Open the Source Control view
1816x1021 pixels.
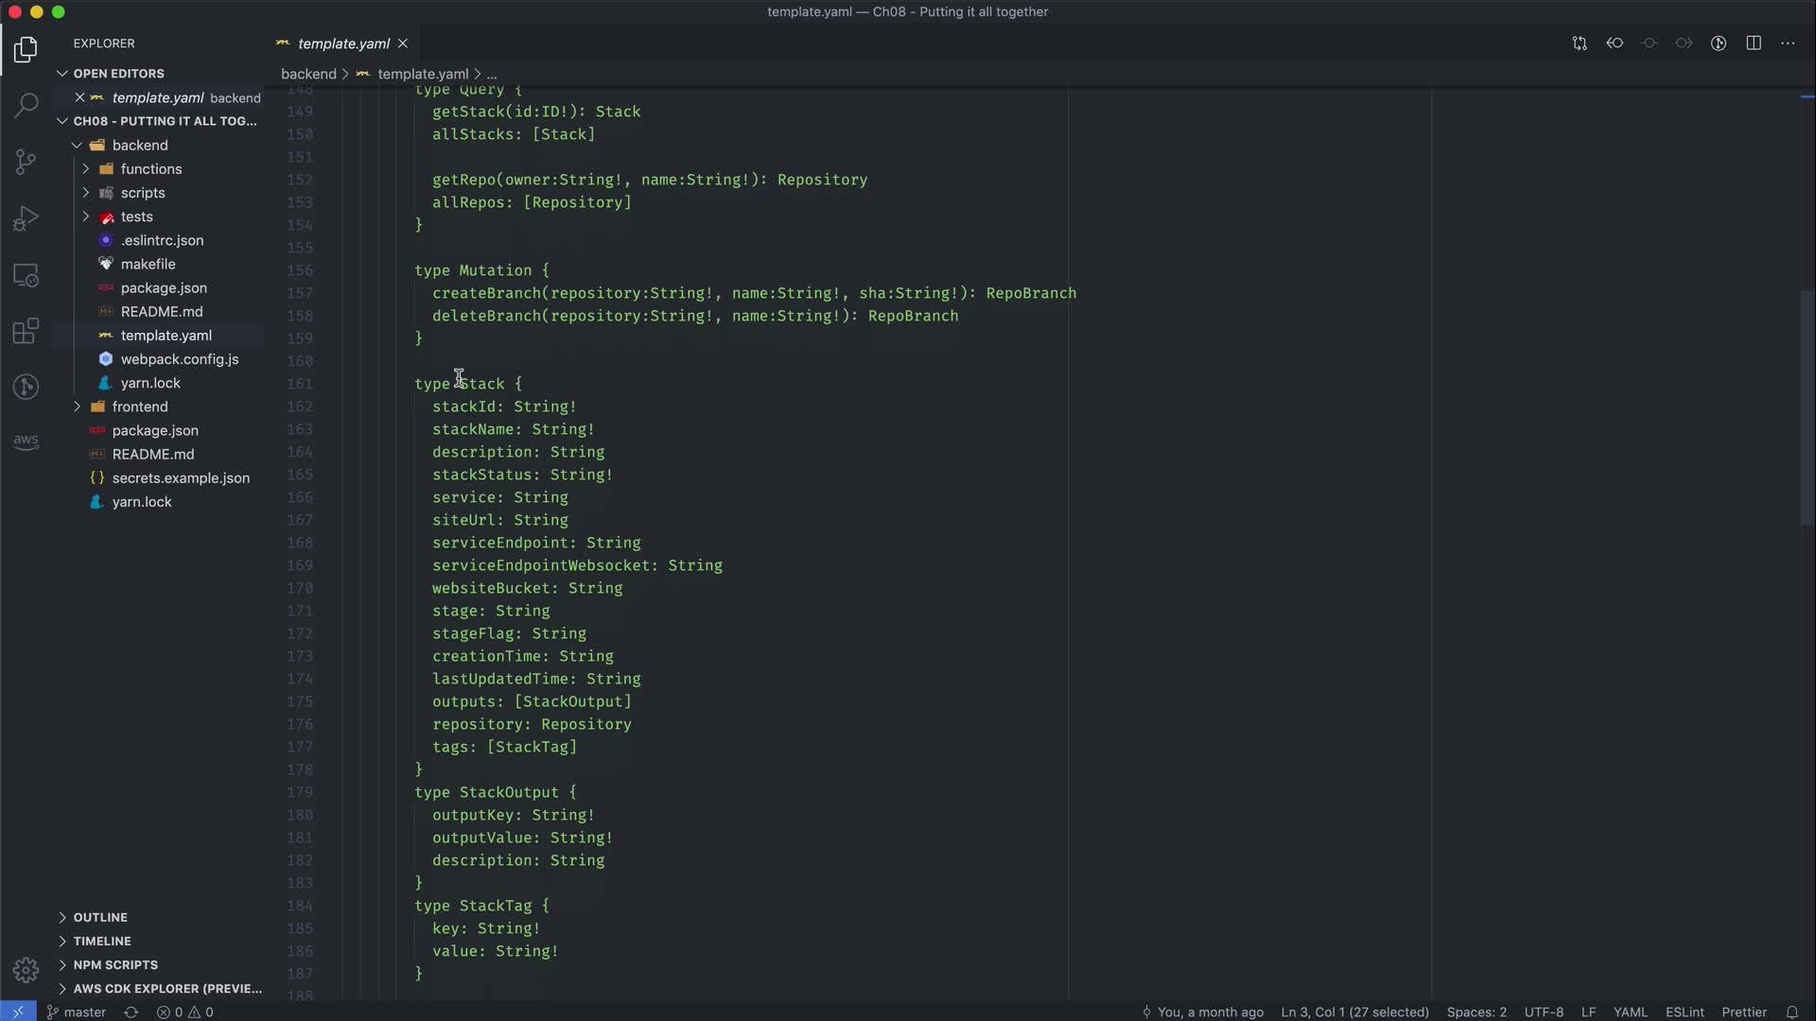(x=26, y=162)
